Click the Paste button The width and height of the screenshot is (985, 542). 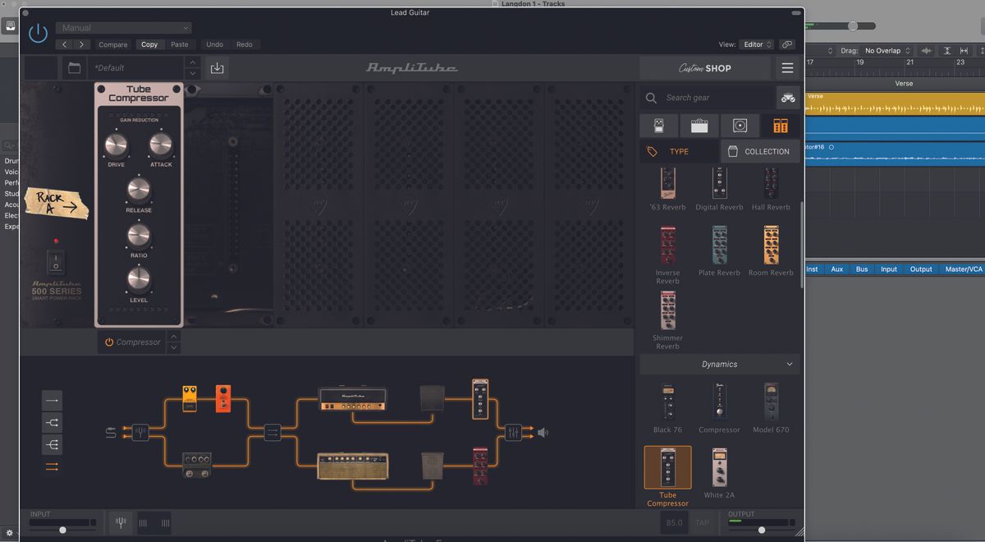(x=180, y=44)
